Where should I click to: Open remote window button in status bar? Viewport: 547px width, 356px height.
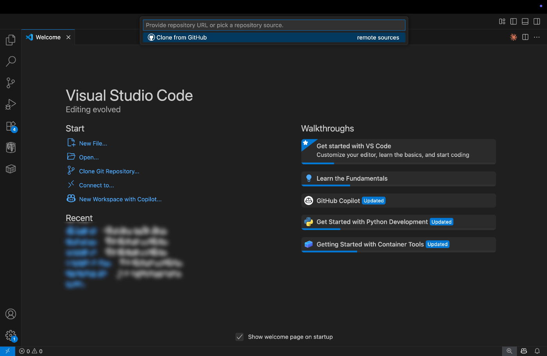7,351
